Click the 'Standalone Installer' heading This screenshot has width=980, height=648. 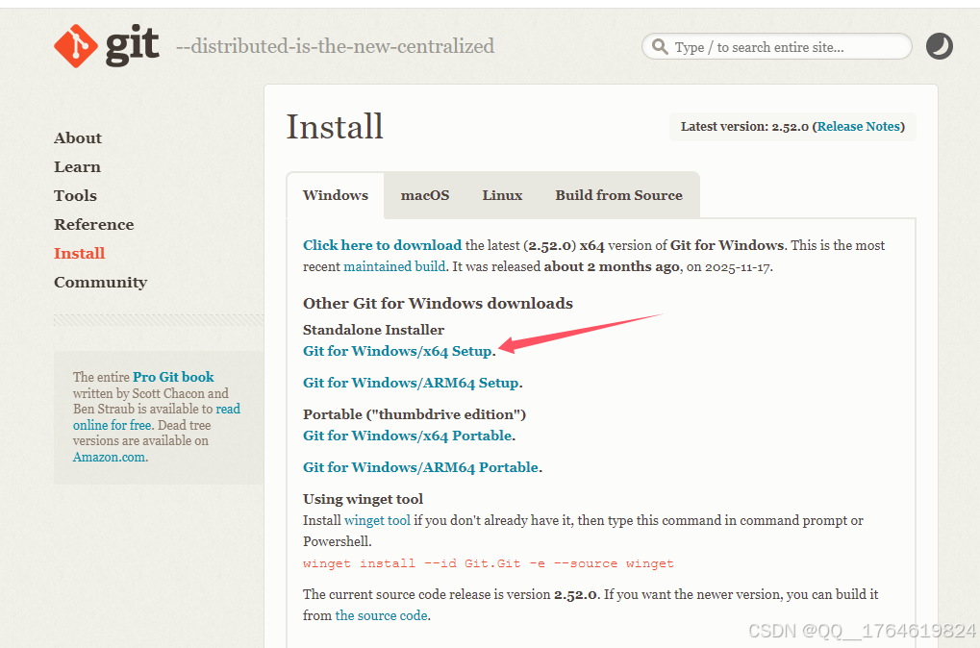click(x=374, y=330)
